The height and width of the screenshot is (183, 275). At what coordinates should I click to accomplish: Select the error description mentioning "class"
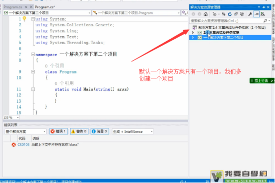[55, 145]
